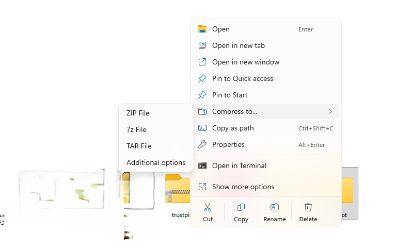Click the Rename icon
Viewport: 411px width, 249px height.
pos(275,207)
